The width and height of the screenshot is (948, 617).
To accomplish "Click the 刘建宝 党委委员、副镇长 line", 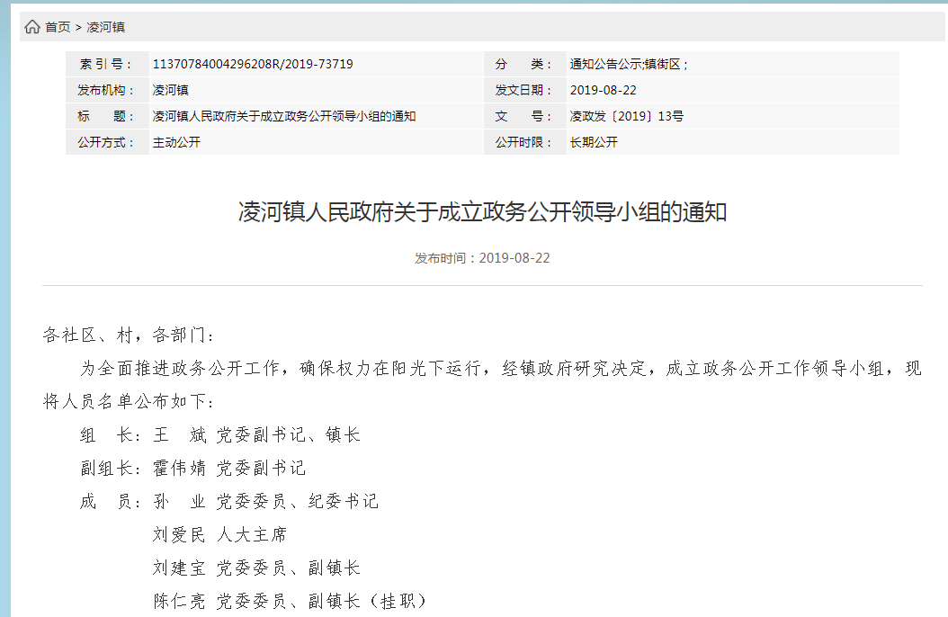I will (x=256, y=568).
